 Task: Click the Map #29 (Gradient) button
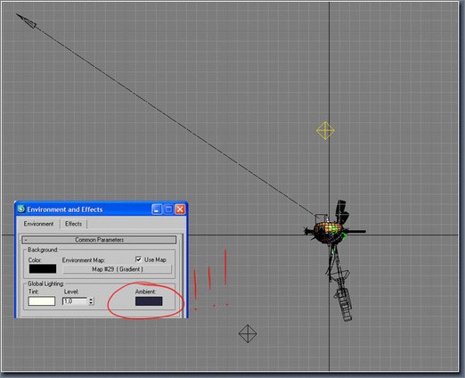[118, 269]
